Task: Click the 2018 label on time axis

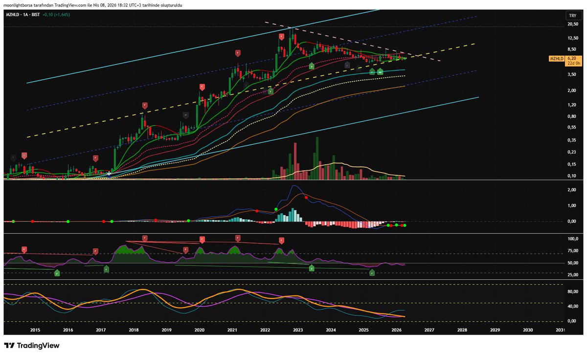Action: click(134, 330)
